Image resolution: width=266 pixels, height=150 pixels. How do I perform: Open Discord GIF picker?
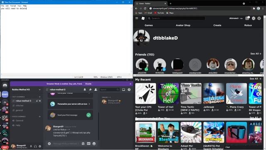click(89, 144)
